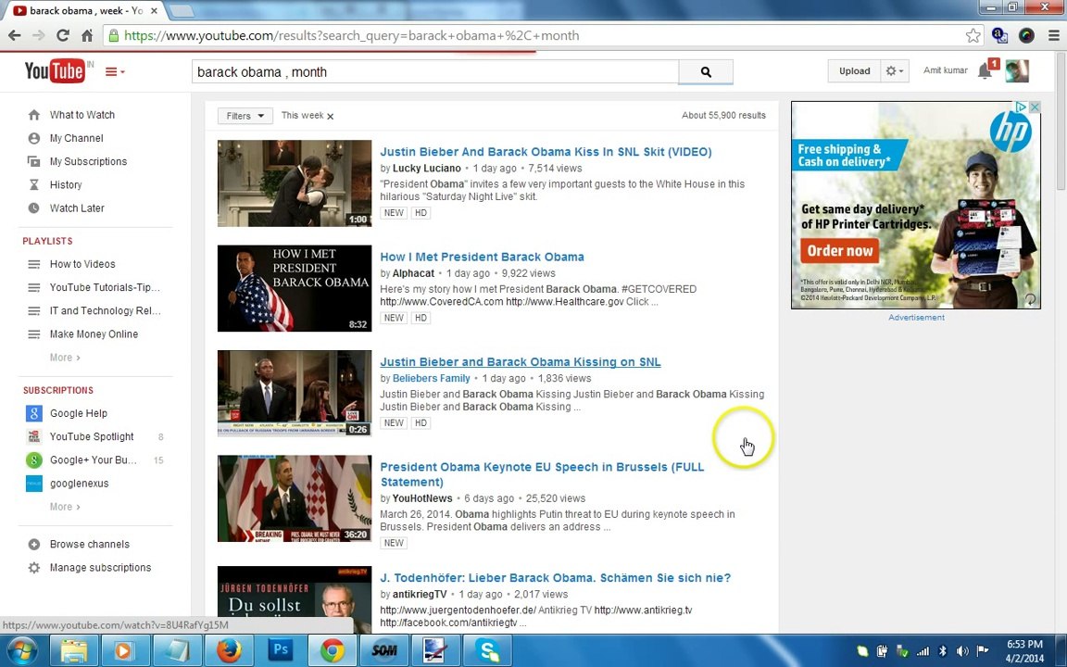
Task: Open Justin Bieber Kiss In SNL Skit thumbnail
Action: pyautogui.click(x=295, y=183)
